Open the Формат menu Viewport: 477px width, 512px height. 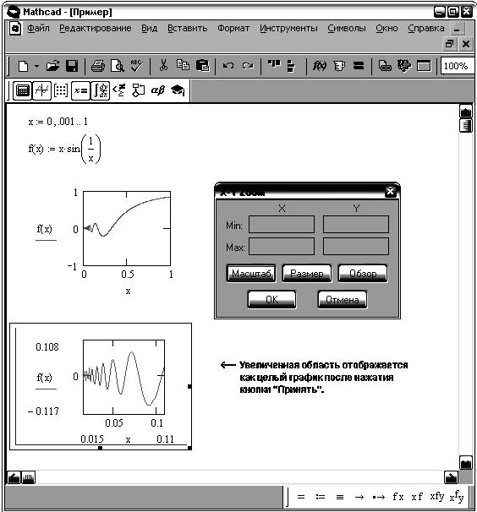[233, 29]
